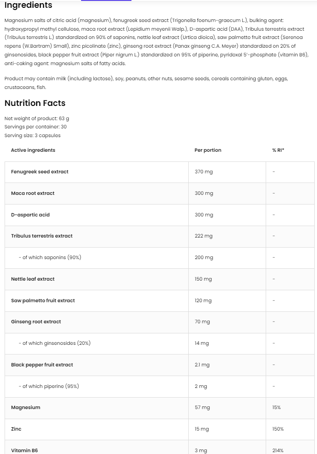Click the Zinc 150% RI value
Image resolution: width=317 pixels, height=454 pixels.
(278, 429)
